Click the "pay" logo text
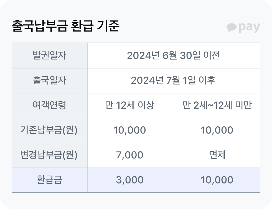The width and height of the screenshot is (272, 209). point(249,27)
